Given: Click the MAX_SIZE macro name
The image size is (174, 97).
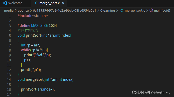Looking at the screenshot, I should click(39, 26).
